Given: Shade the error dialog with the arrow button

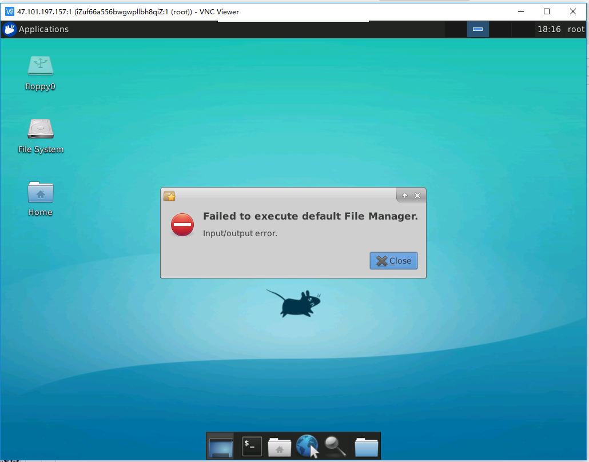Looking at the screenshot, I should coord(405,195).
